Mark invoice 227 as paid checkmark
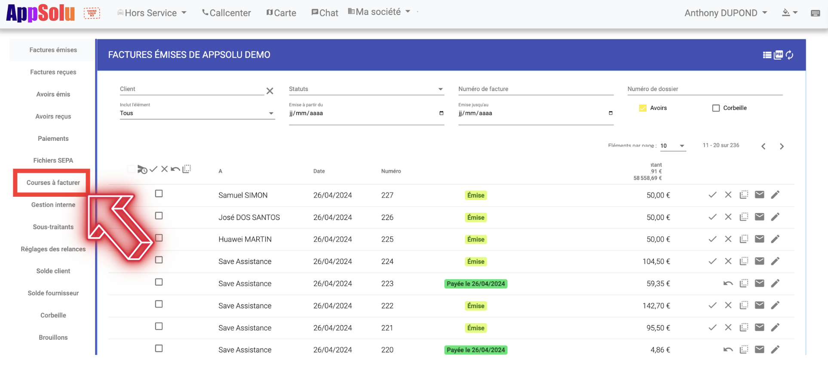Viewport: 828px width, 372px height. pos(712,195)
